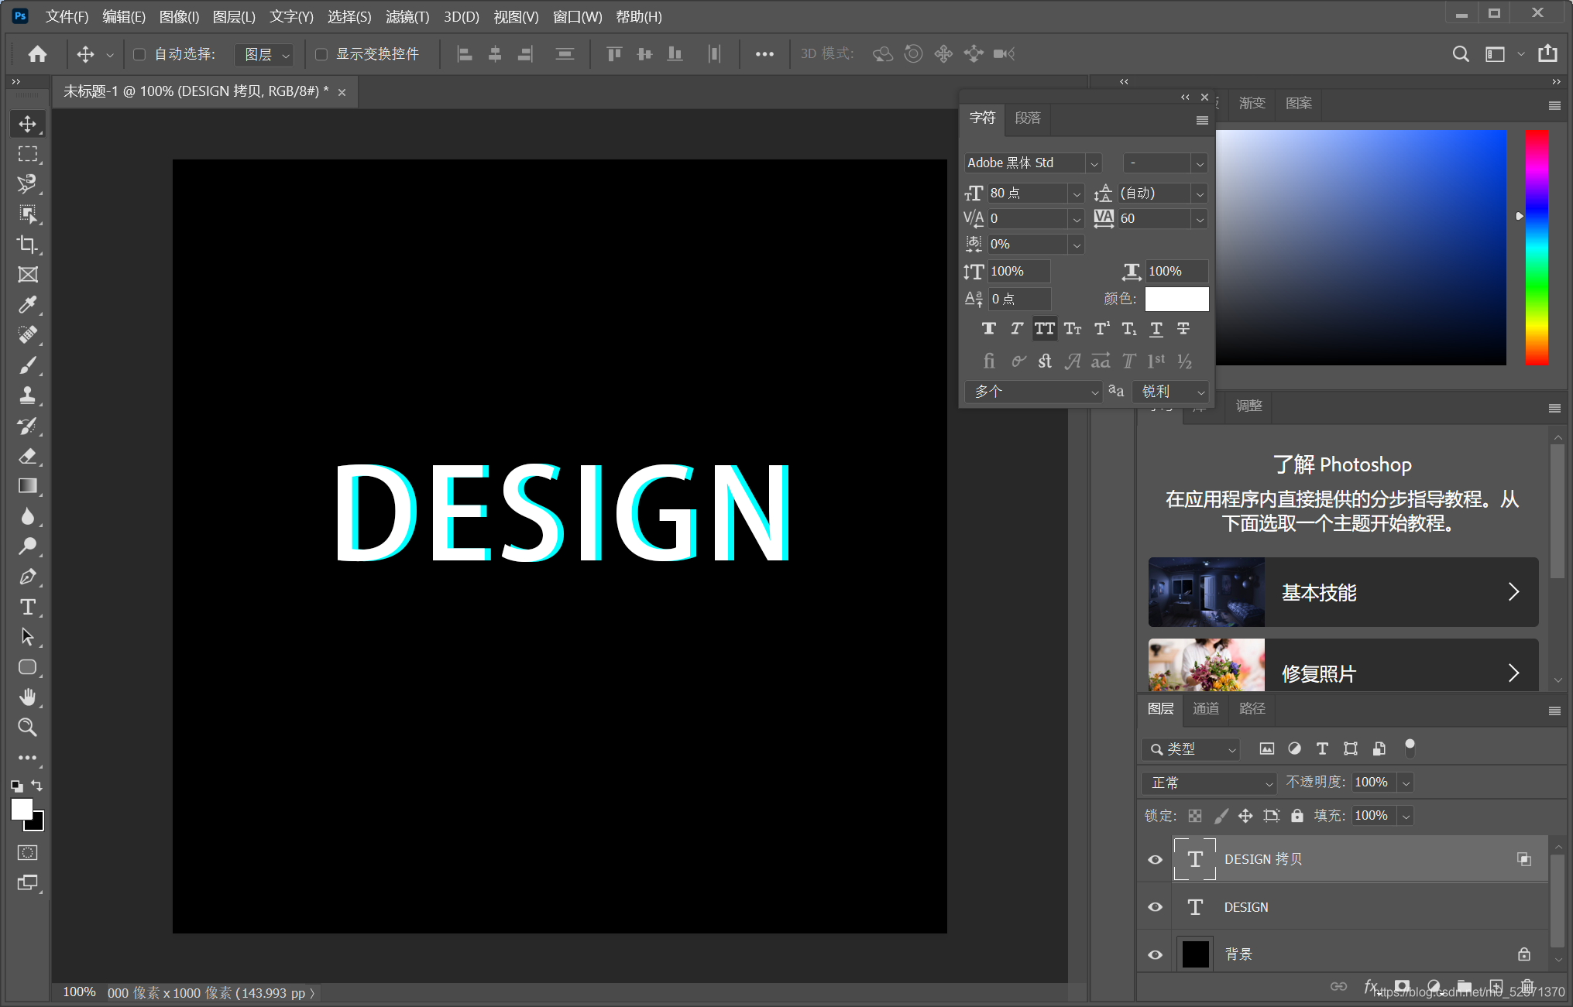Select the Lasso tool
Screen dimensions: 1573x1007
(x=28, y=184)
